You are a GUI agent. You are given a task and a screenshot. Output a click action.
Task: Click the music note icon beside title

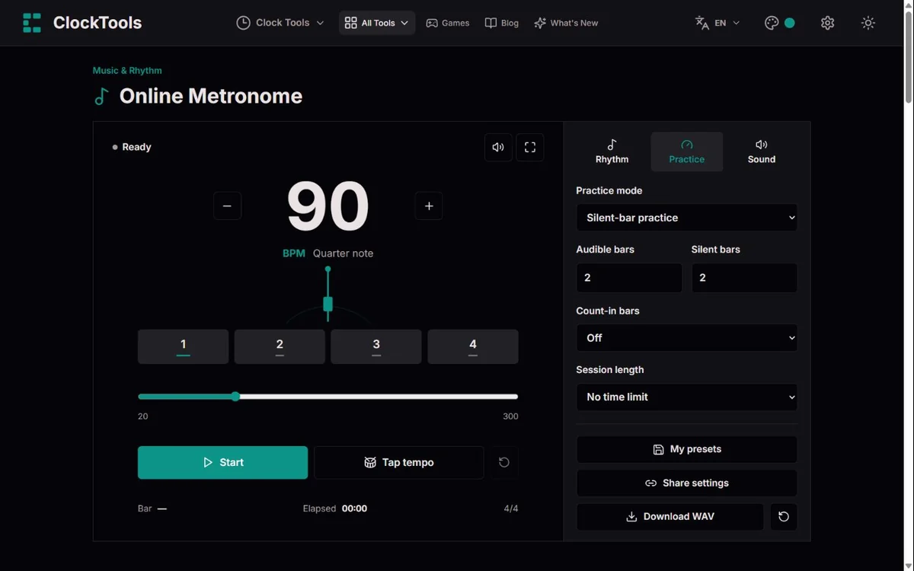[x=101, y=97]
